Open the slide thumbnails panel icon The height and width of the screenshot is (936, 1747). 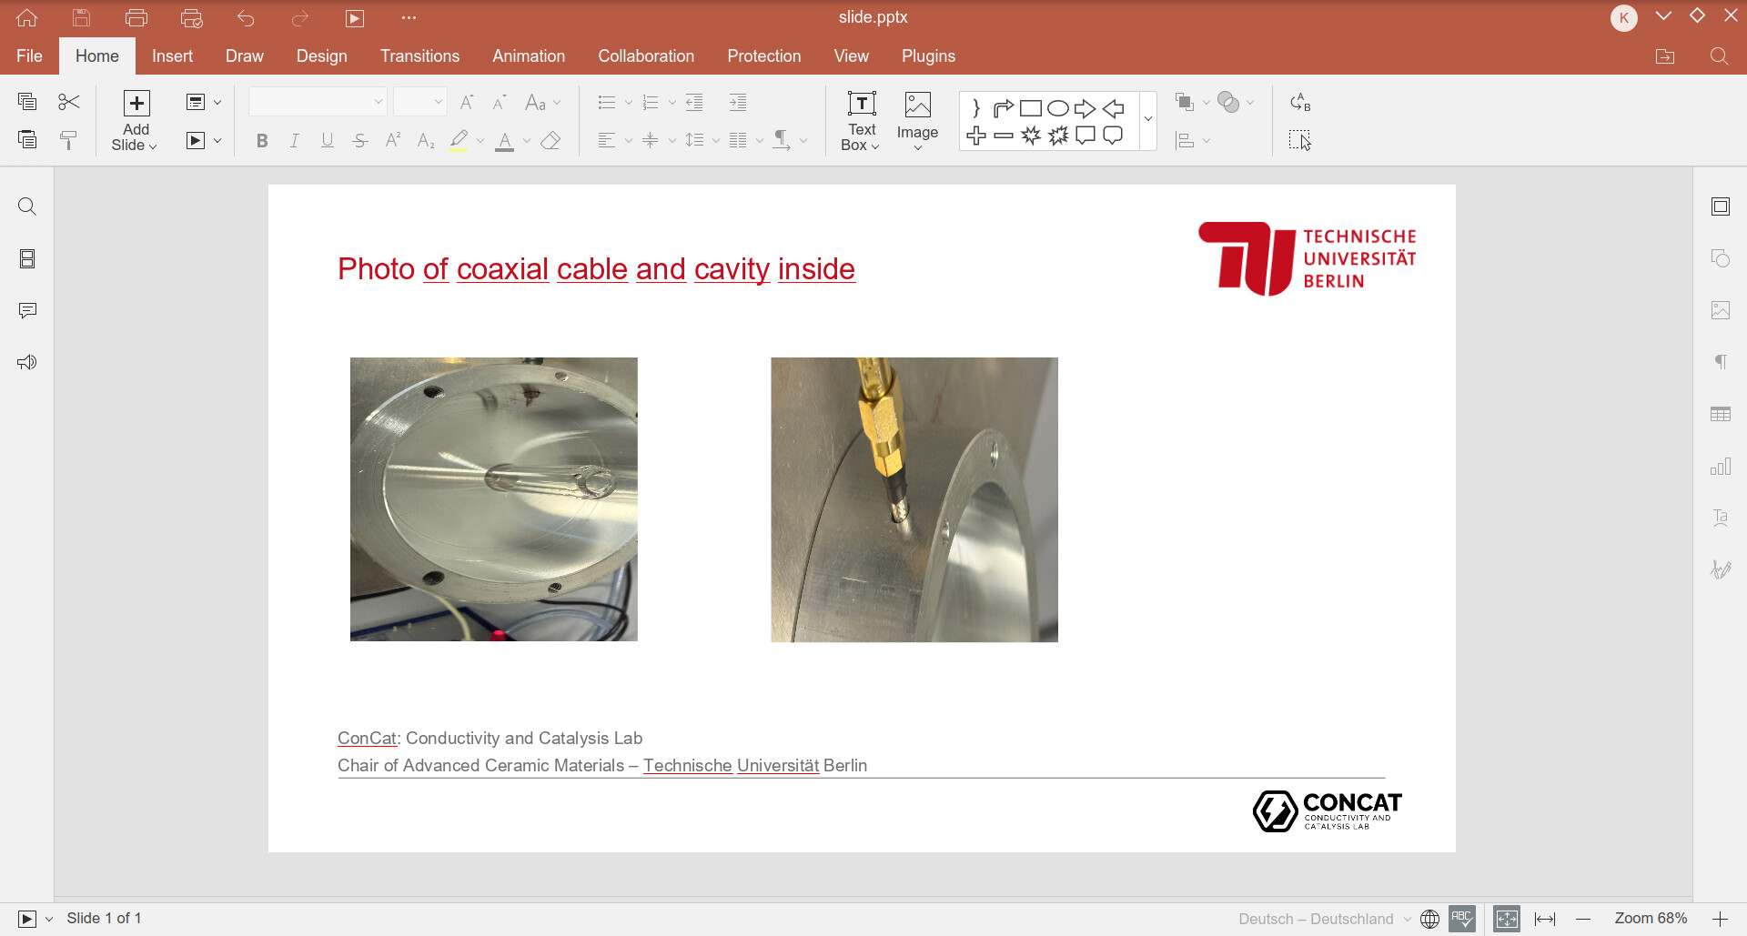27,259
